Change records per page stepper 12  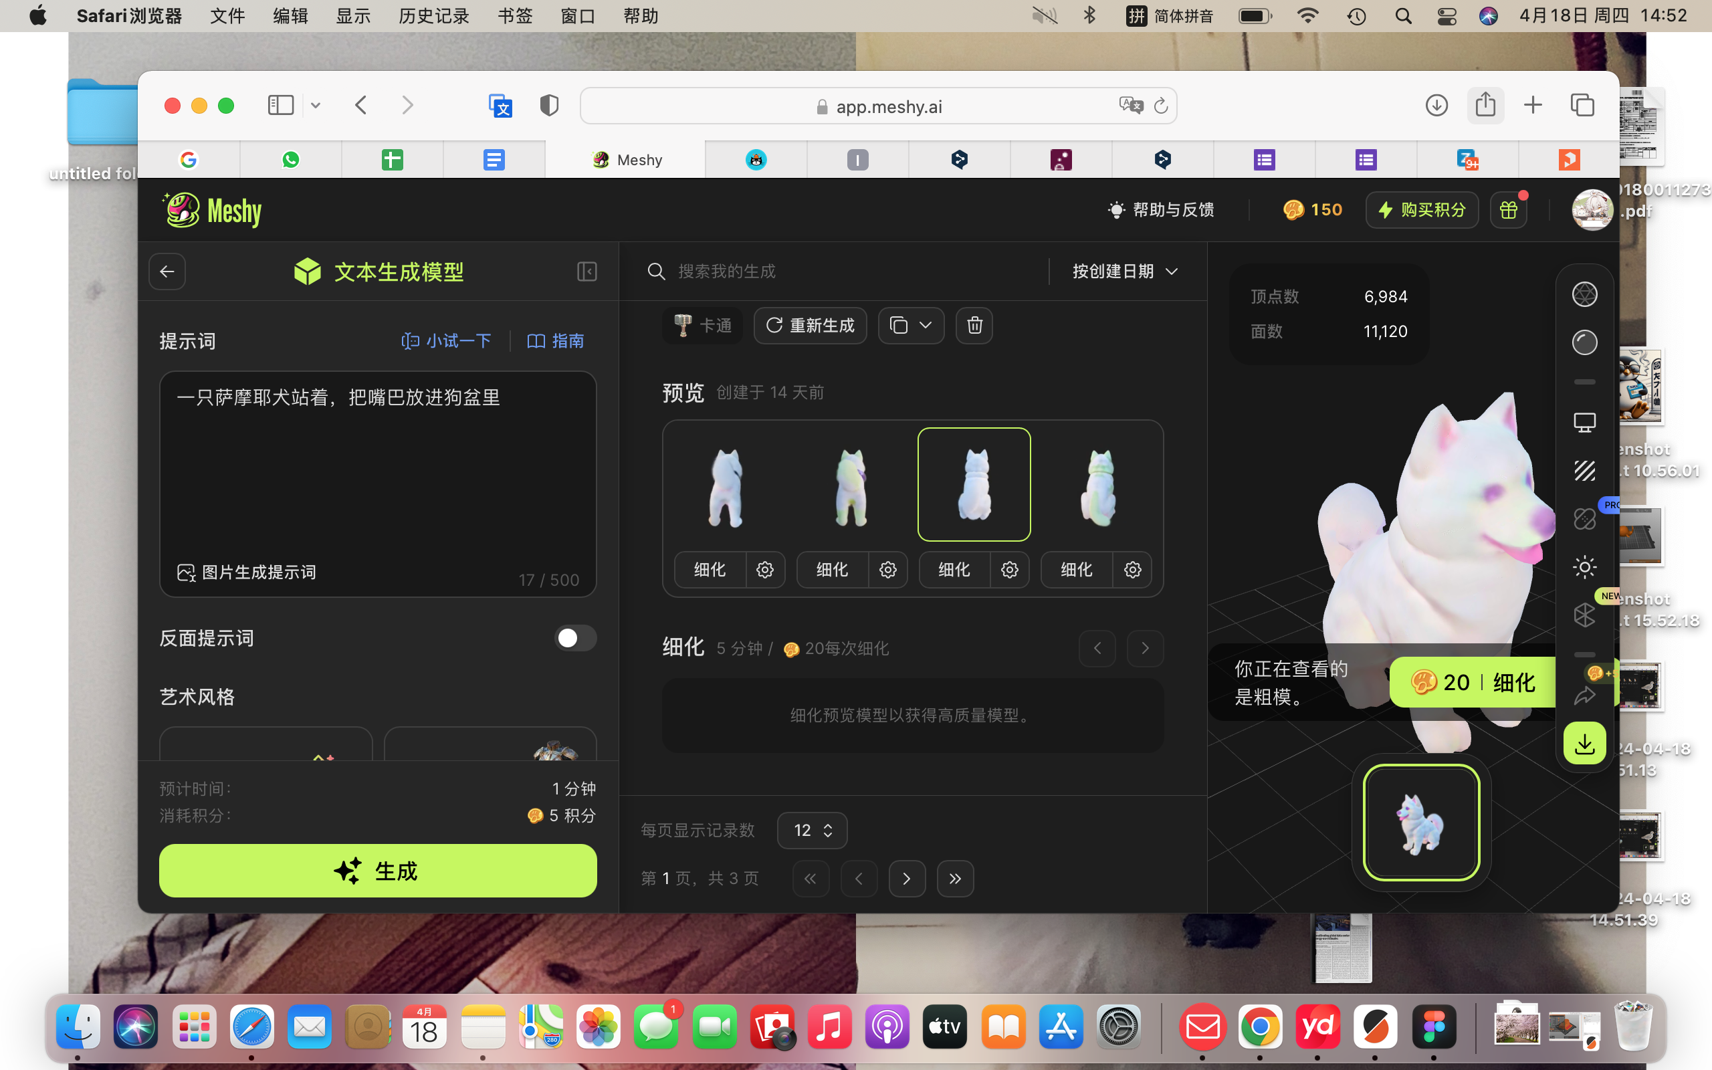pyautogui.click(x=812, y=830)
